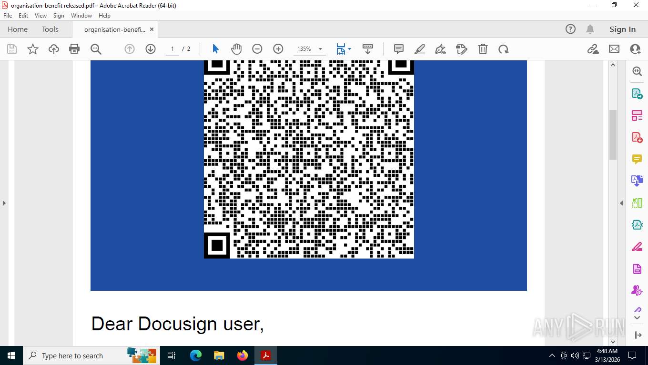Go to next page arrow

click(x=151, y=49)
